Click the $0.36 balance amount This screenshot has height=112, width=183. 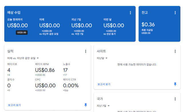[148, 25]
